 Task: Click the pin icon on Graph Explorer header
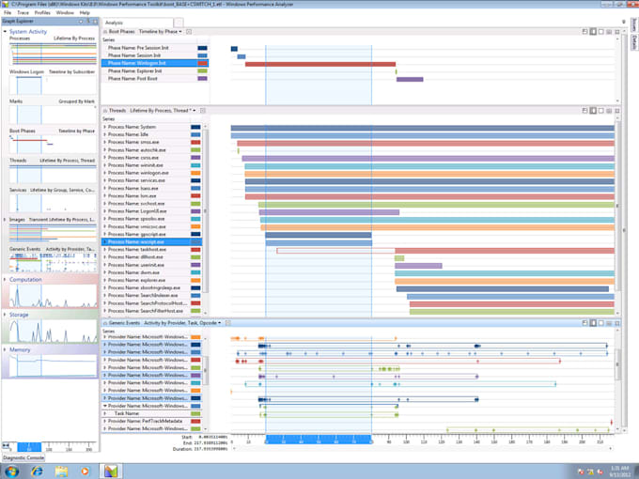coord(87,22)
